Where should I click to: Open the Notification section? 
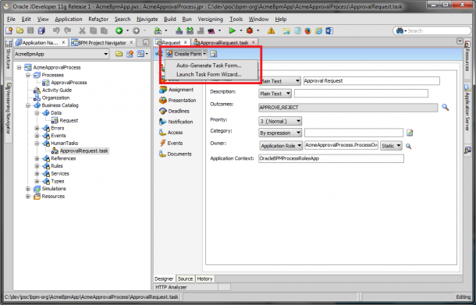176,122
